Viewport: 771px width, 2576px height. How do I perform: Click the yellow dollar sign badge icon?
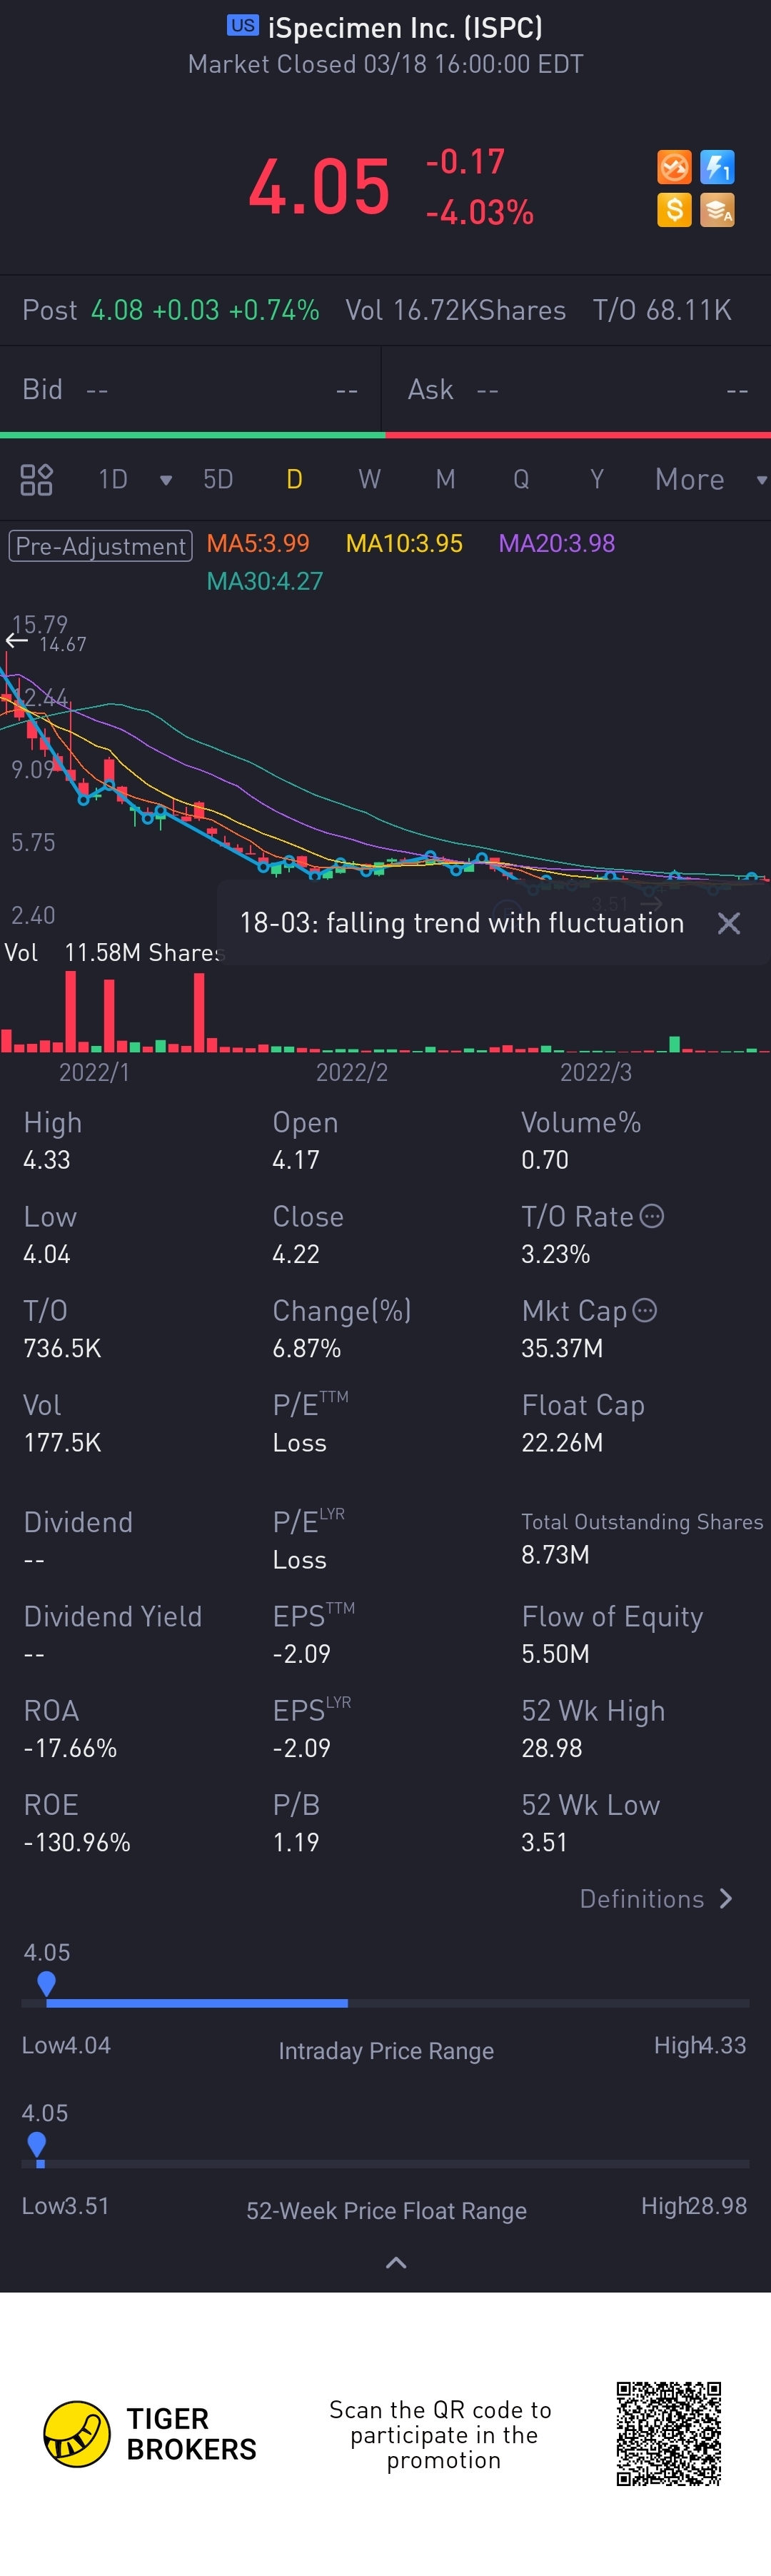pyautogui.click(x=674, y=210)
